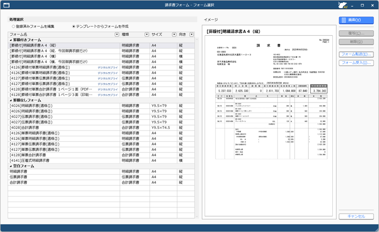The width and height of the screenshot is (379, 232).
Task: Open the 種類 column filter dropdown
Action: (x=146, y=34)
